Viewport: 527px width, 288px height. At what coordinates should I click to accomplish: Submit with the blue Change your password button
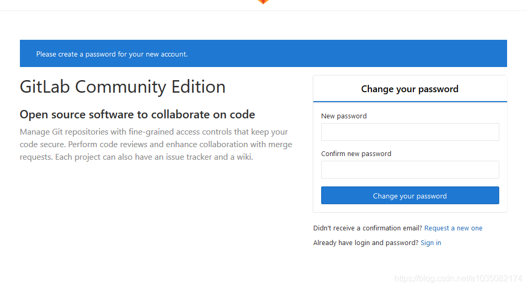tap(410, 195)
